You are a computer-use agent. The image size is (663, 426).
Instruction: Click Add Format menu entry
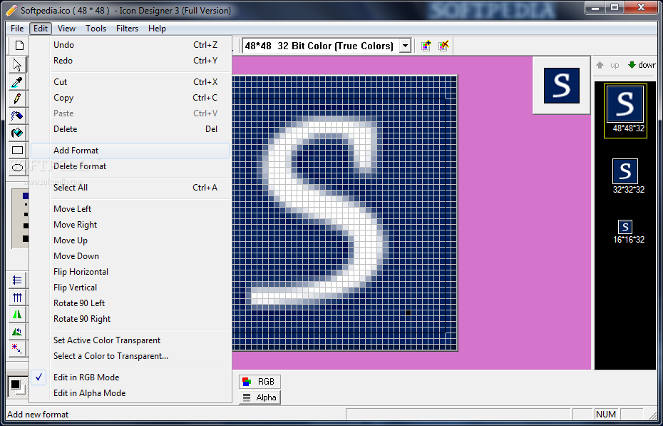130,151
